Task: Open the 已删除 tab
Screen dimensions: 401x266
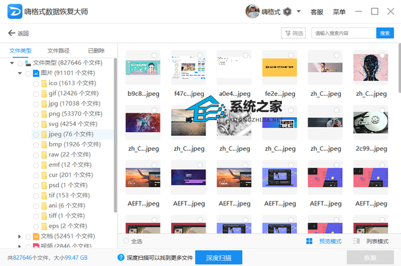Action: [x=96, y=50]
